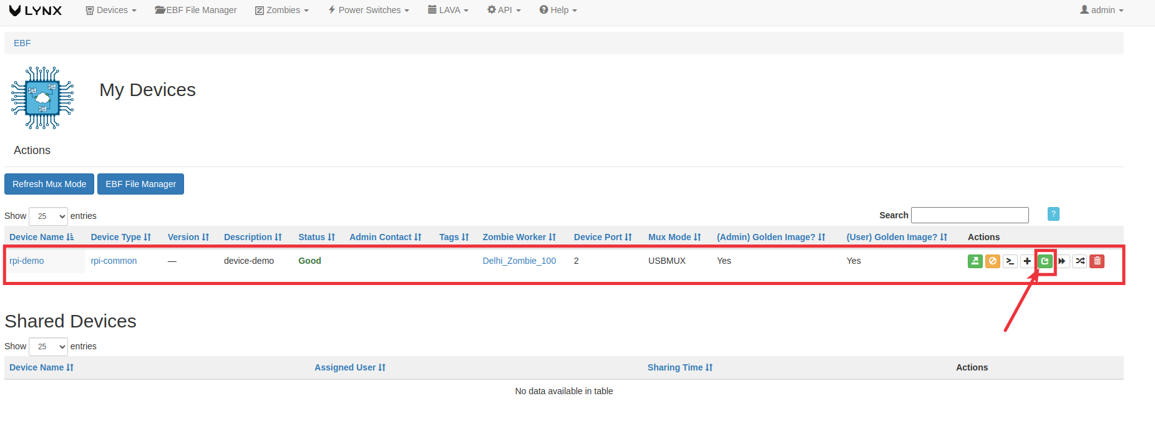The width and height of the screenshot is (1155, 426).
Task: Click the orange ban circle icon
Action: (x=992, y=261)
